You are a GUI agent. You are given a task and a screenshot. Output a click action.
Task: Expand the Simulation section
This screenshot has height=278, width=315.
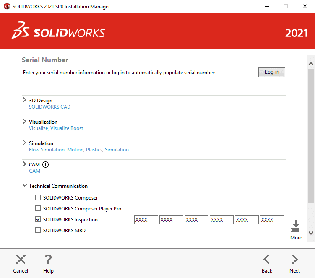(x=24, y=143)
